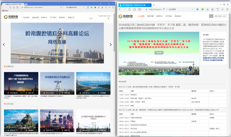The width and height of the screenshot is (231, 137).
Task: Open home page in left browser window
Action: [x=14, y=7]
